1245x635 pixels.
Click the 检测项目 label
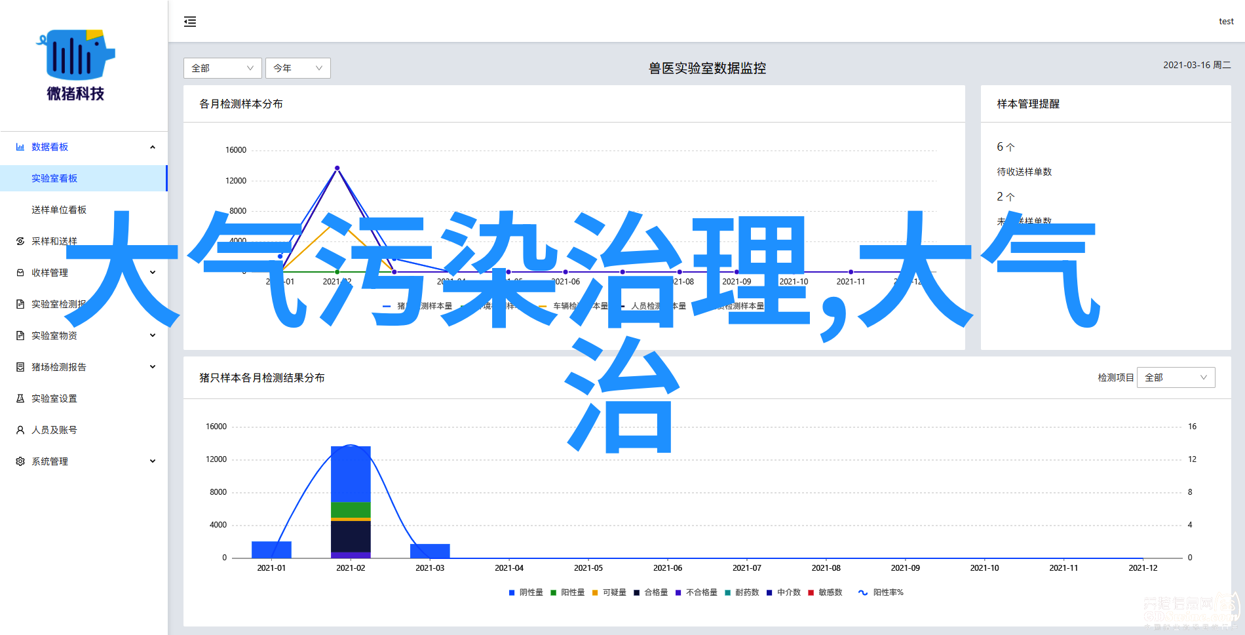(1116, 377)
